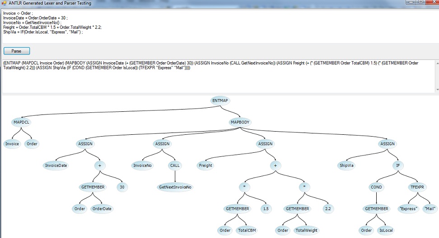Click the GETMEMBER node above TotalWeight

point(297,209)
